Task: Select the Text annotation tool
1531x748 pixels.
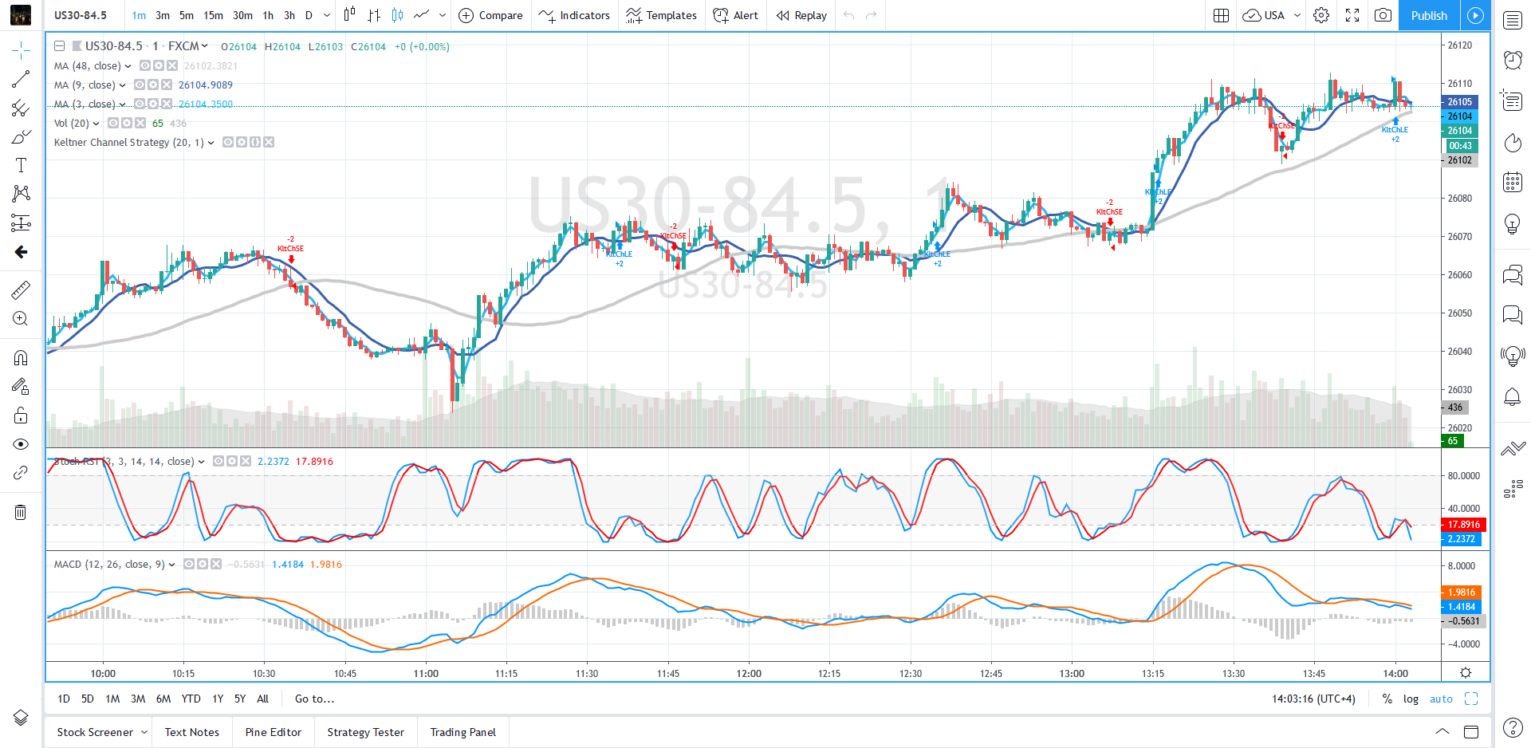Action: click(21, 165)
